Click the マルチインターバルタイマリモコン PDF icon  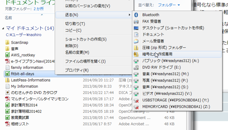[x=7, y=99]
